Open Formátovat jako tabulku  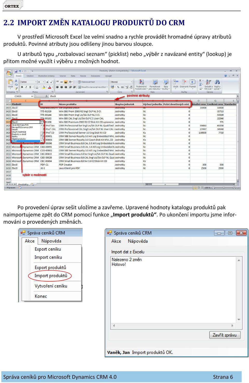155,85
